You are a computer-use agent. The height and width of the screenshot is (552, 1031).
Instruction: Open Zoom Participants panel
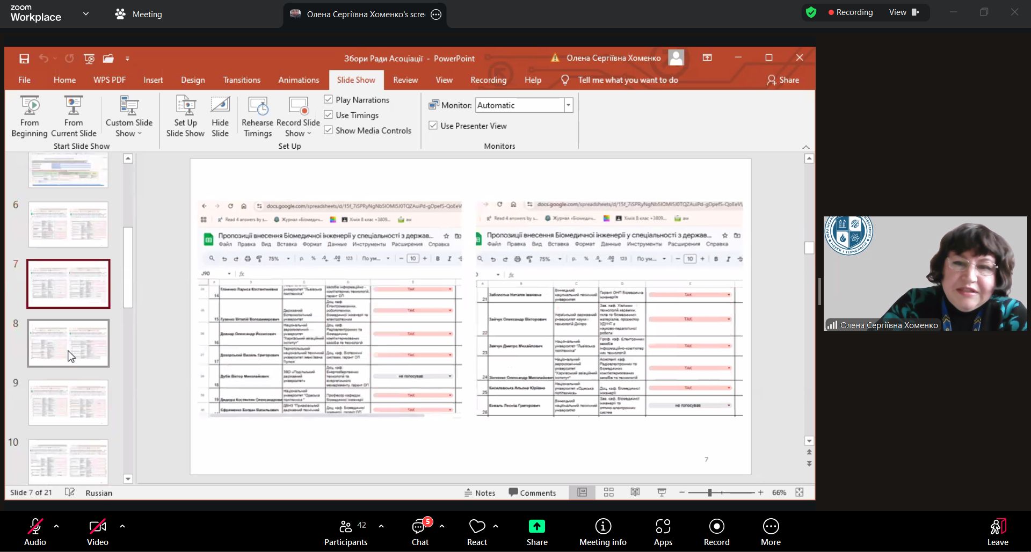pos(346,532)
